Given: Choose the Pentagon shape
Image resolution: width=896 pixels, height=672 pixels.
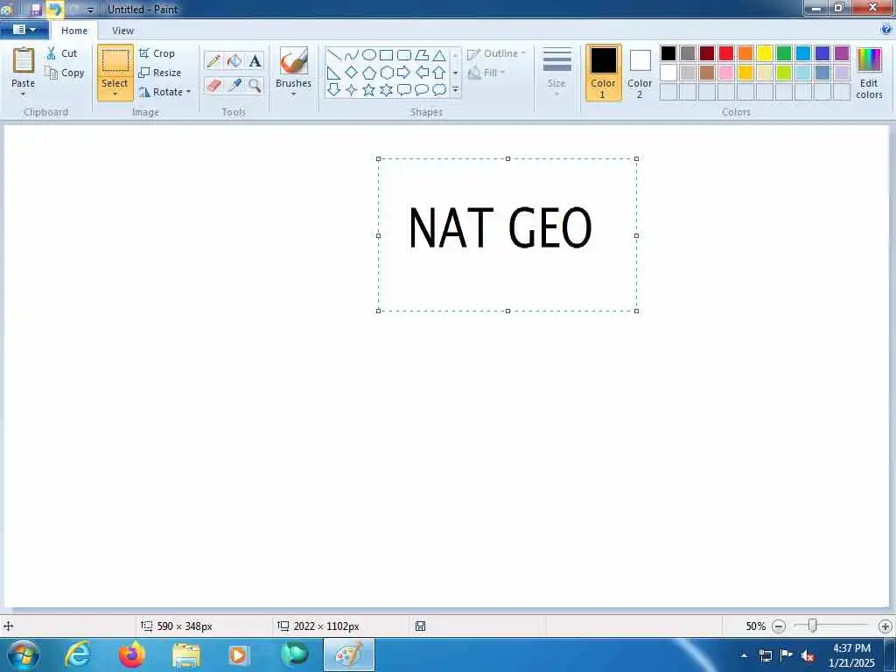Looking at the screenshot, I should tap(369, 73).
